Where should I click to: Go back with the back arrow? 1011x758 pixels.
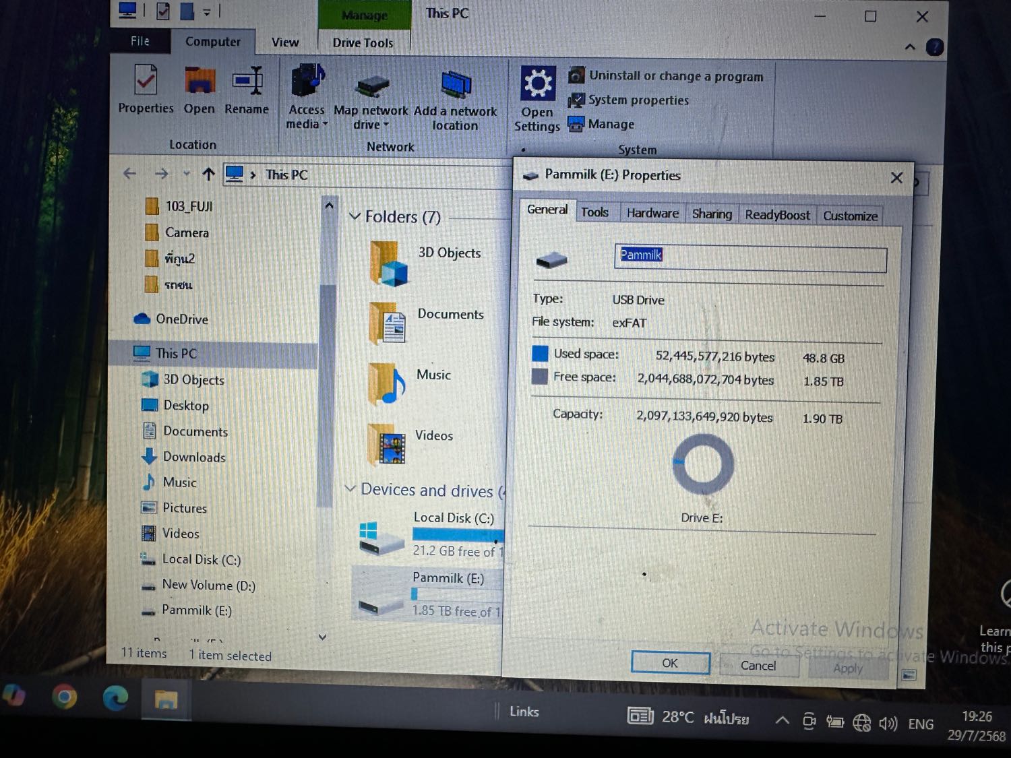point(130,174)
